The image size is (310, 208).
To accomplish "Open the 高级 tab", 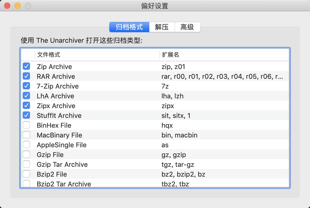I will tap(187, 27).
